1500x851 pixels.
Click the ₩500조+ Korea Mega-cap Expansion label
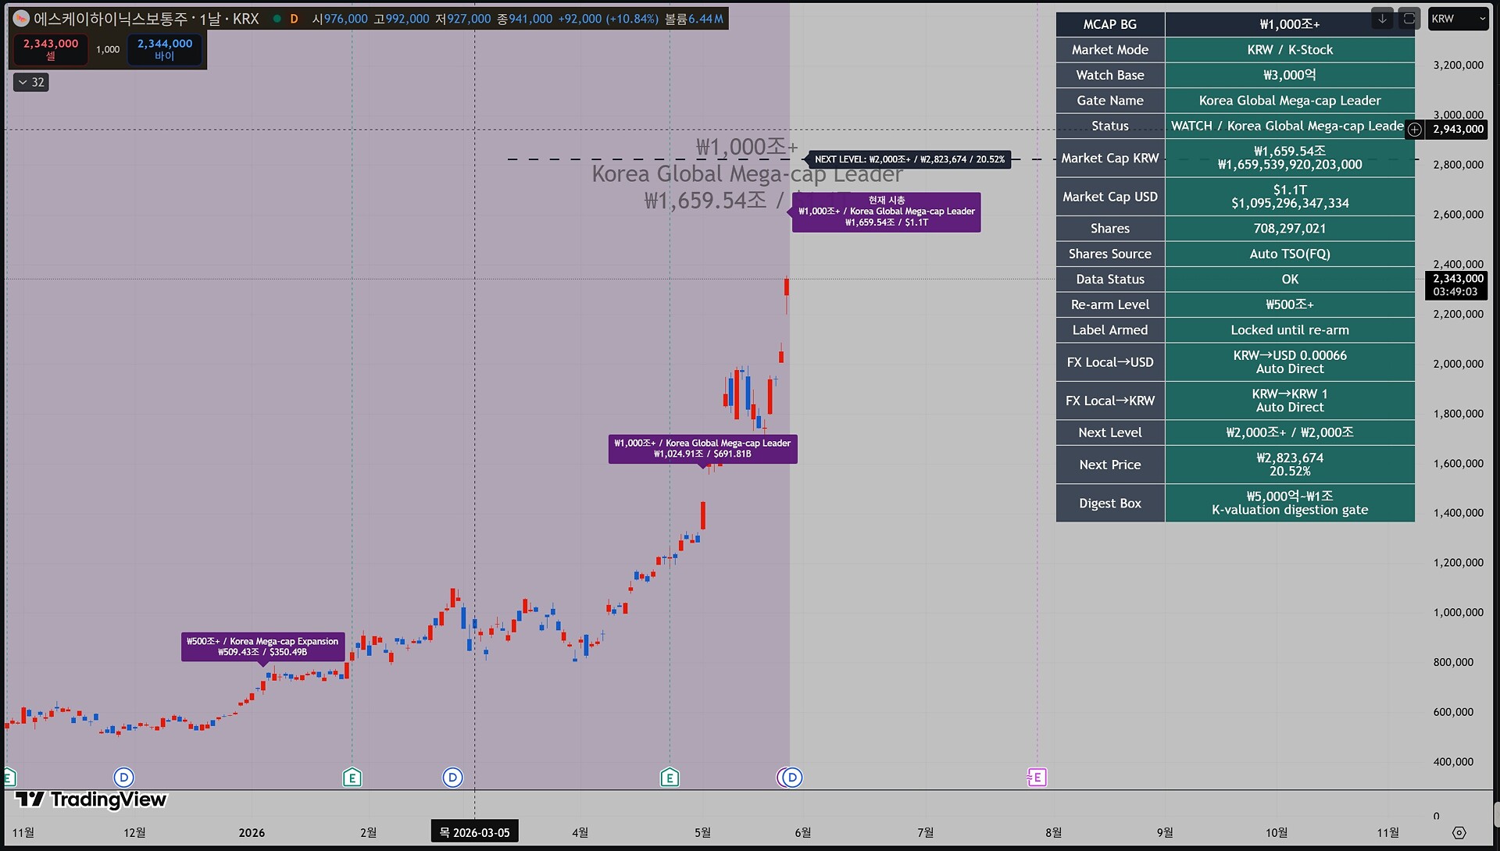point(262,646)
